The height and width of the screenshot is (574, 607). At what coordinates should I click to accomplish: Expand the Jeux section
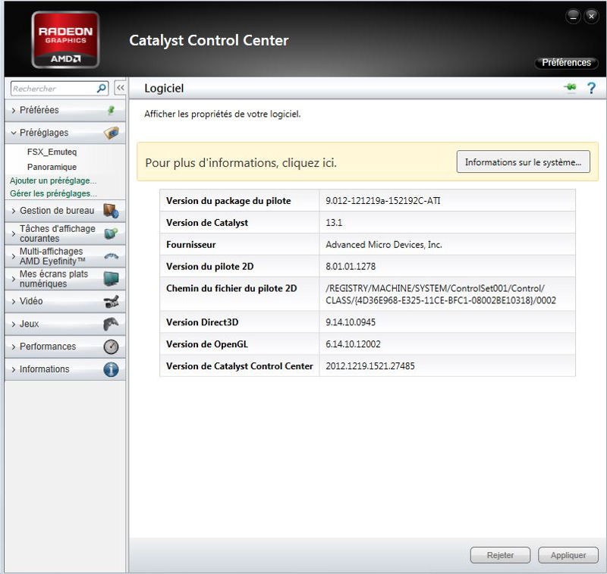pyautogui.click(x=14, y=324)
